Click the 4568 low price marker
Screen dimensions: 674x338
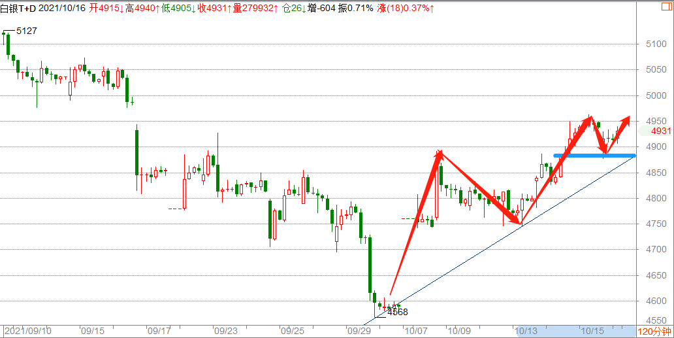(397, 313)
